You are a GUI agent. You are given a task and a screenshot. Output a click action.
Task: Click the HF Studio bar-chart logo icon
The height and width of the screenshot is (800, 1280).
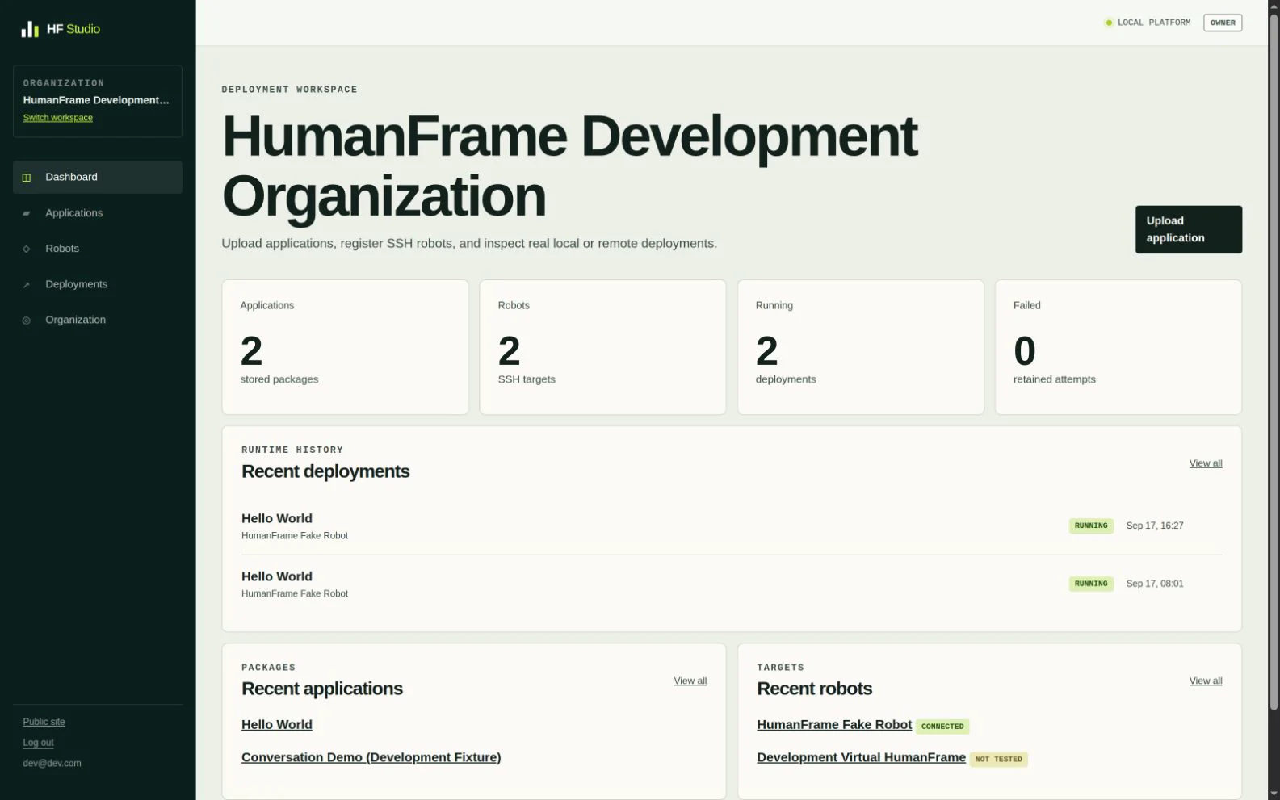pyautogui.click(x=30, y=29)
